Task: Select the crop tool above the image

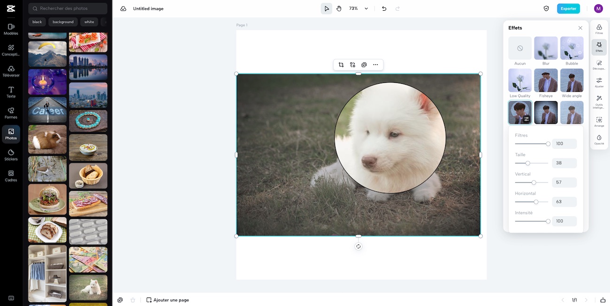Action: click(x=341, y=65)
